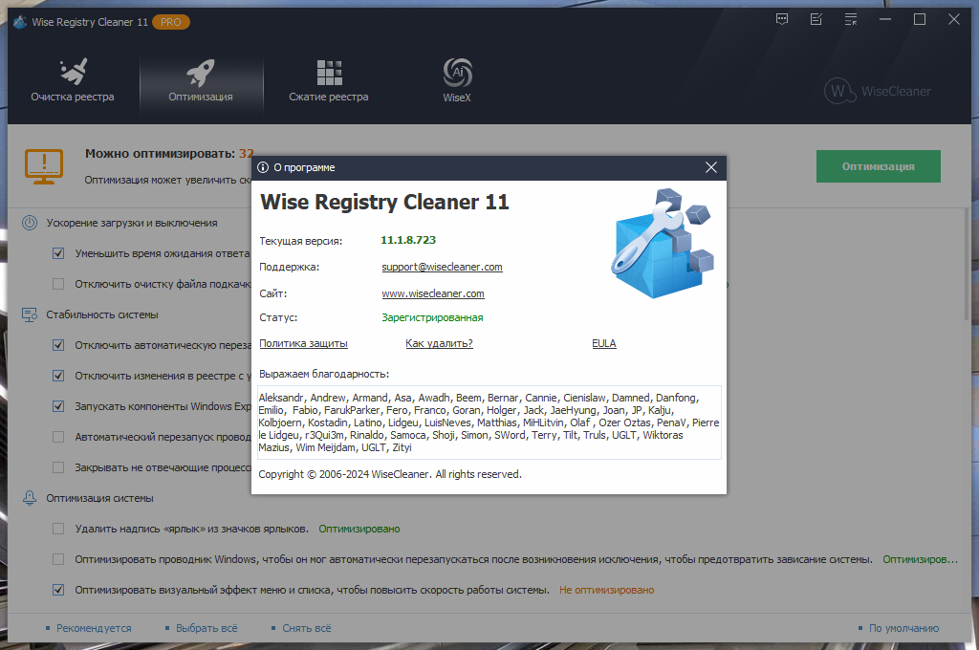Click the copyright 2006-2024 WiseCleaner text
The image size is (979, 650).
(x=390, y=474)
